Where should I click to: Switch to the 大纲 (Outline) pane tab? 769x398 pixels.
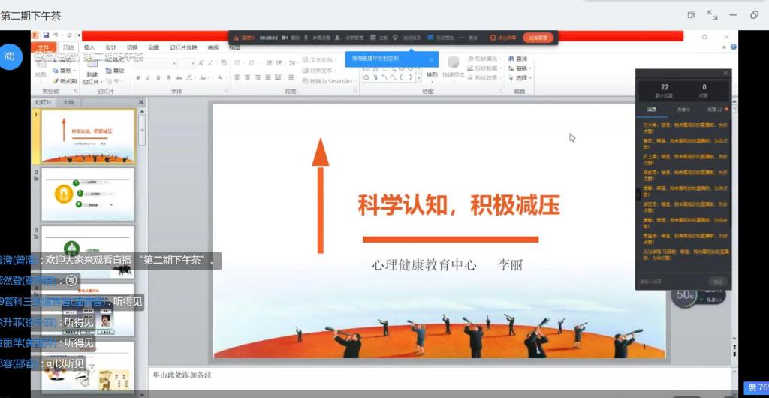click(x=68, y=102)
